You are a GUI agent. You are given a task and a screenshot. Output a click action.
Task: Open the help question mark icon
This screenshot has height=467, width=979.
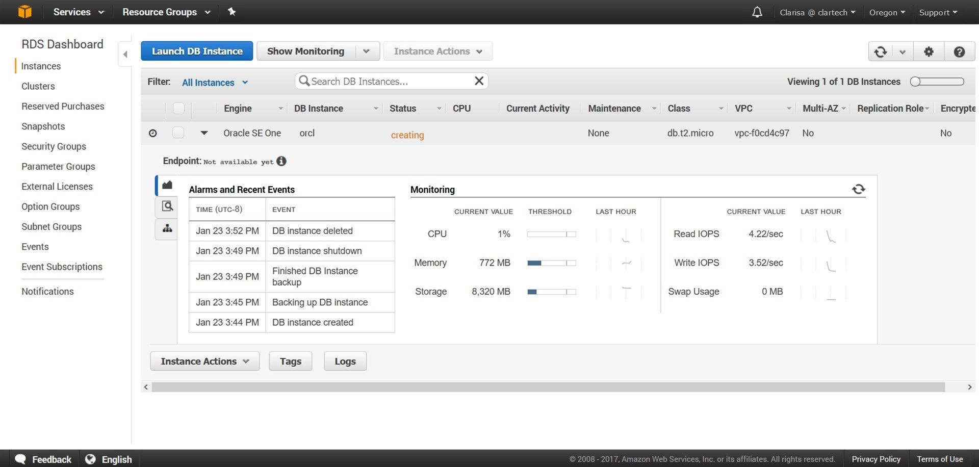[x=959, y=51]
